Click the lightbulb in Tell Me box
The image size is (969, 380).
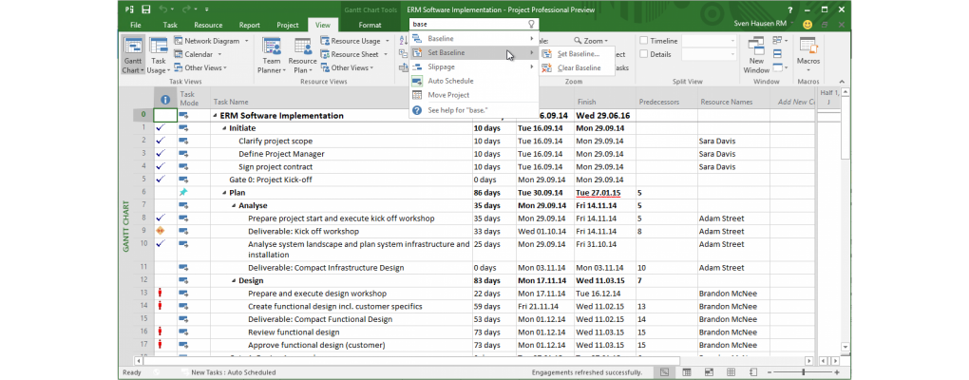coord(531,24)
